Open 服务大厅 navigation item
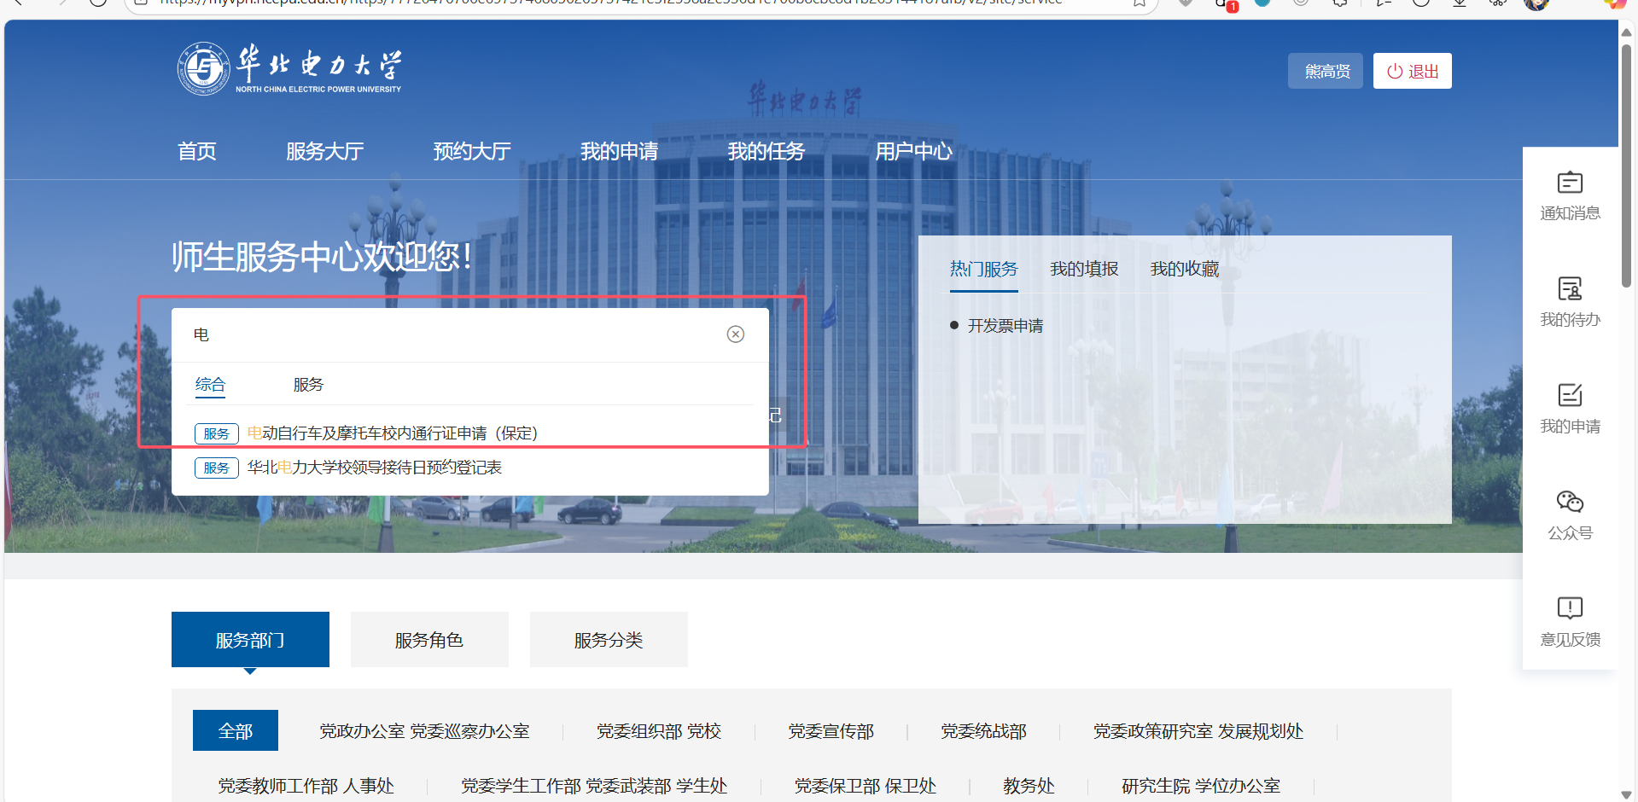Screen dimensions: 1638x802 [324, 152]
